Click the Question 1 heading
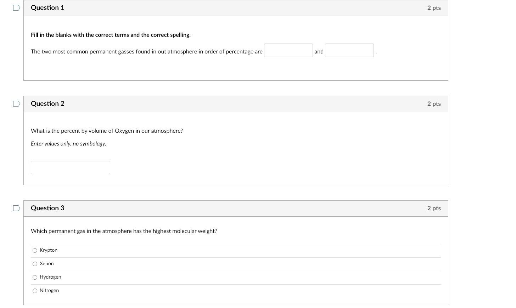 pyautogui.click(x=47, y=8)
